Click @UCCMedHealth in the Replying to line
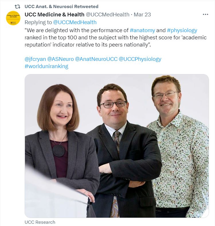 [x=75, y=22]
